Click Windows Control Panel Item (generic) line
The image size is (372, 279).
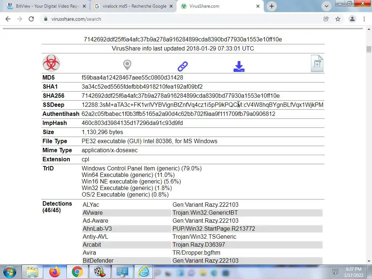142,169
